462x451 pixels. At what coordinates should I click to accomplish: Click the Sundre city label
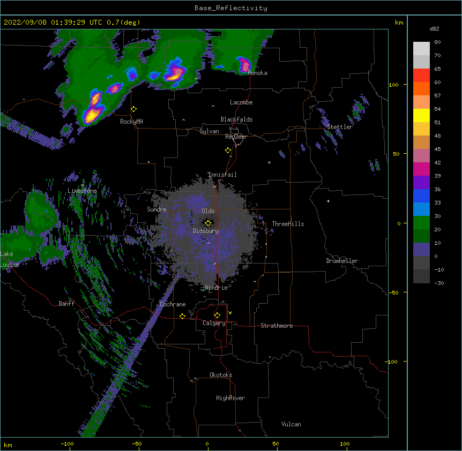(157, 209)
